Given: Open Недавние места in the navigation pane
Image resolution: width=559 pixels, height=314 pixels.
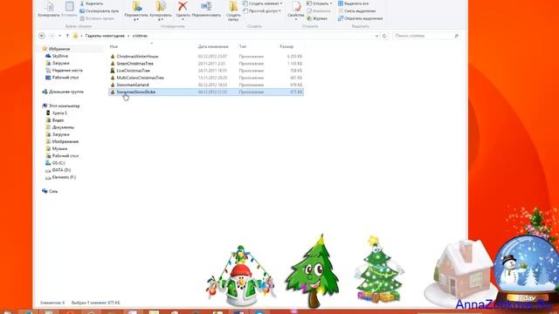Looking at the screenshot, I should pos(64,70).
